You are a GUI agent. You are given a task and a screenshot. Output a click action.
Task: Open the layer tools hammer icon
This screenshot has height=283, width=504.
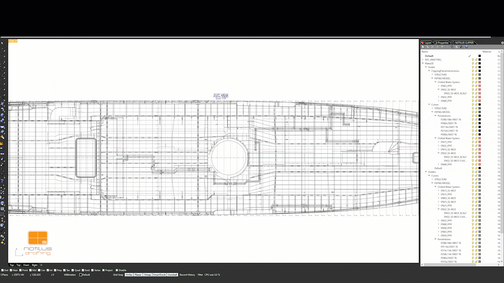pyautogui.click(x=461, y=47)
